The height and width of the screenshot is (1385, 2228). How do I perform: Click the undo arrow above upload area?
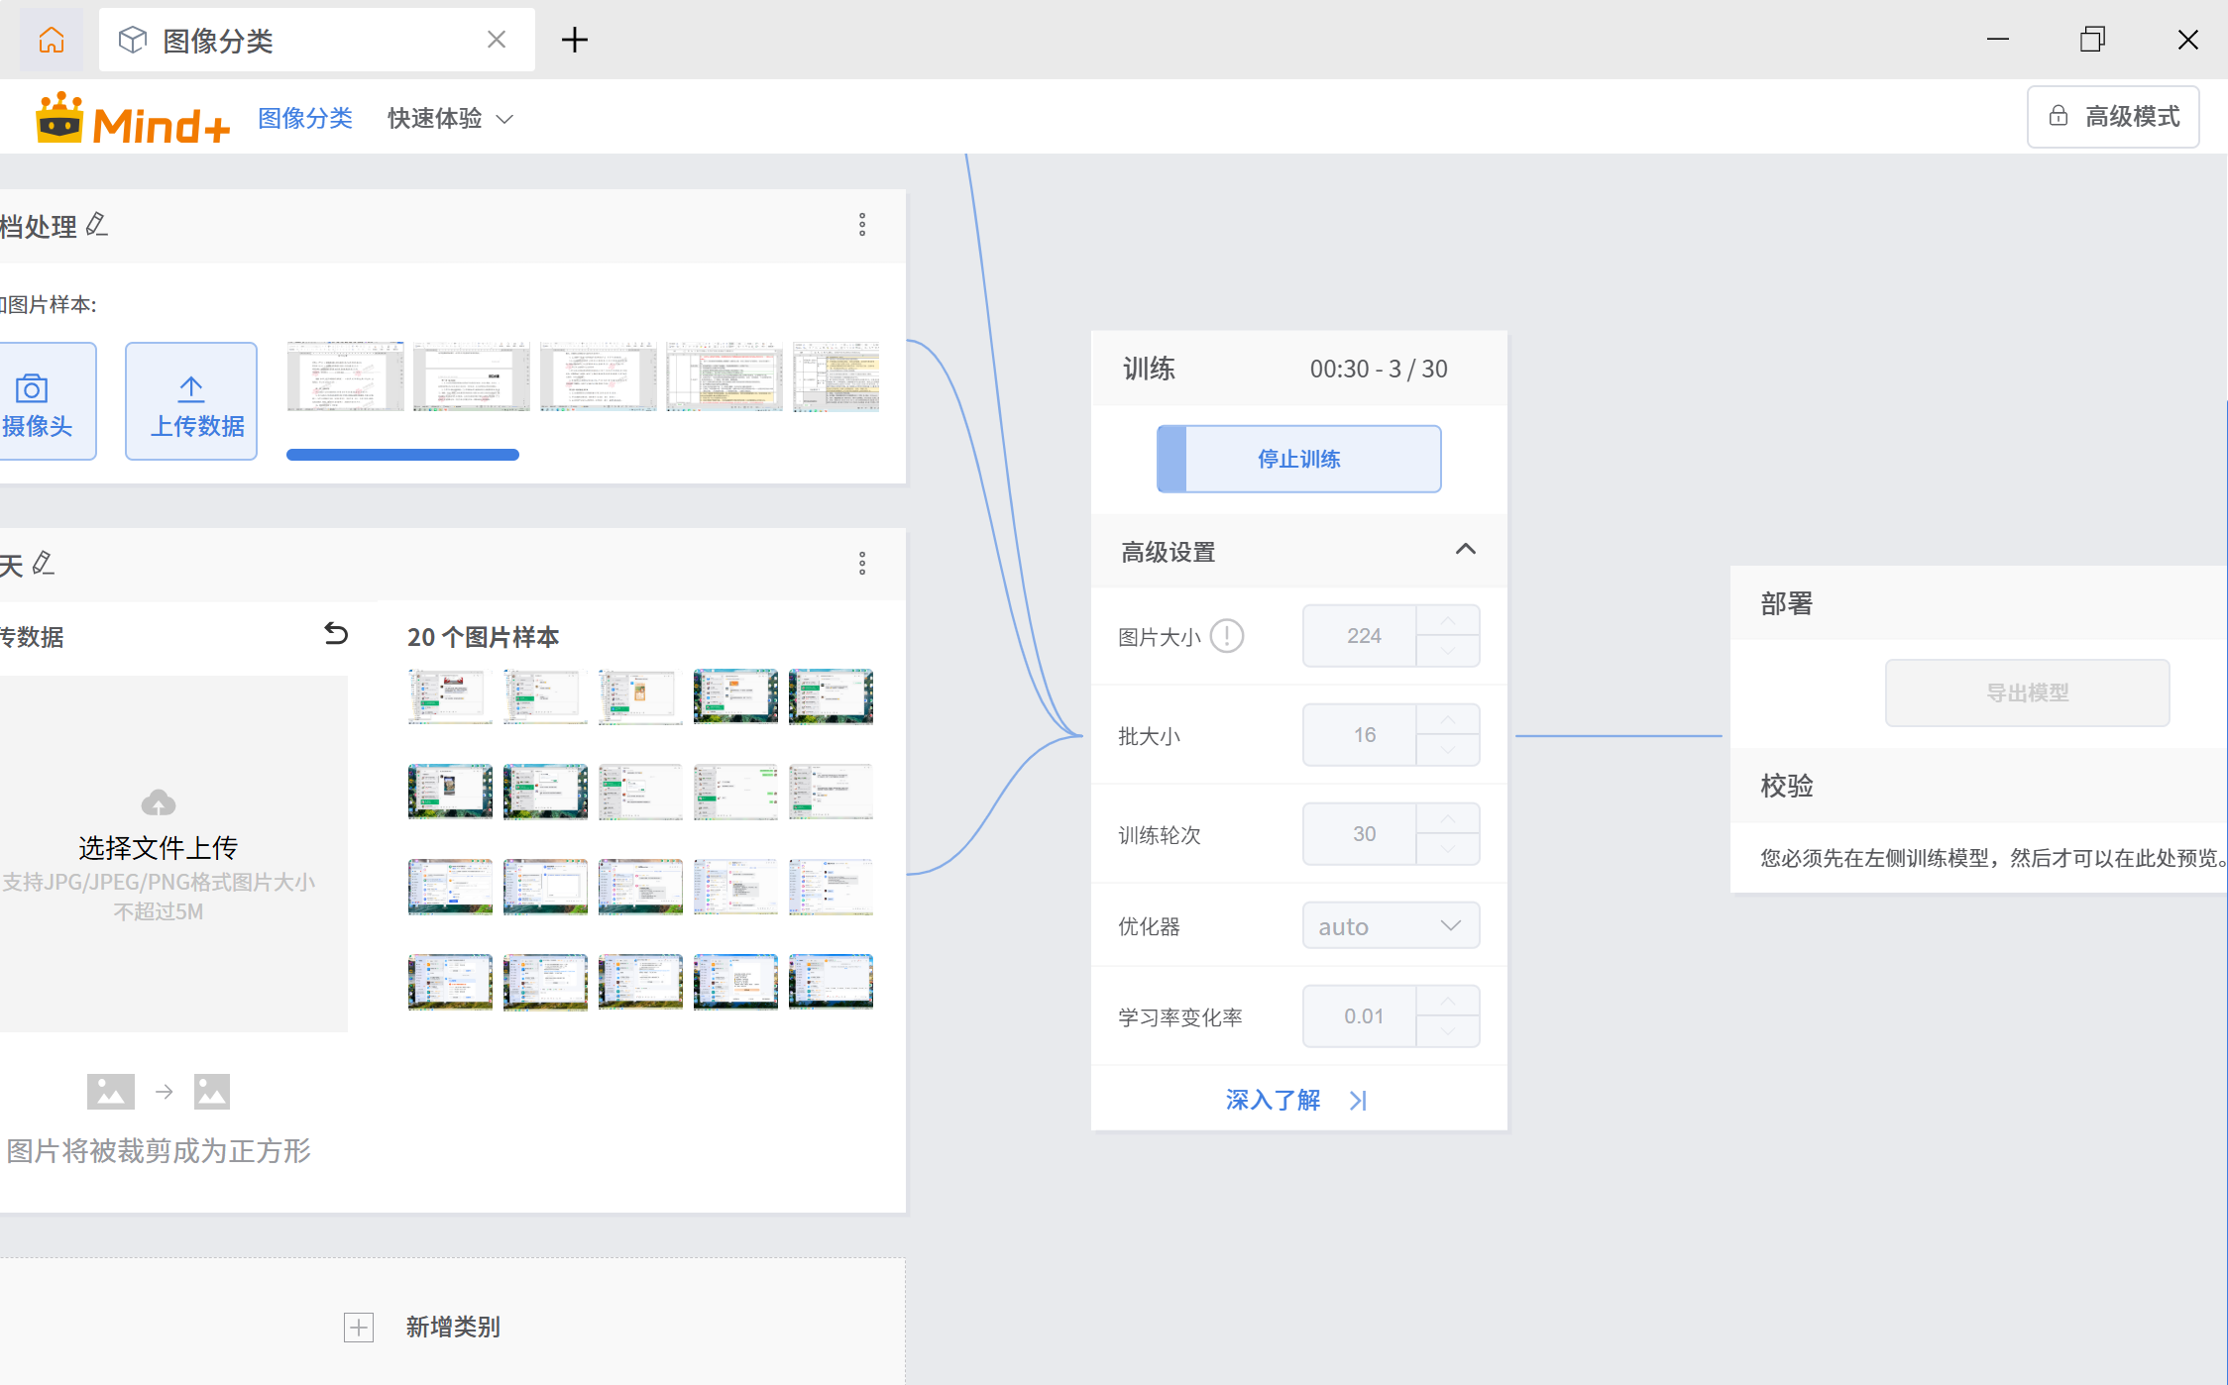coord(336,634)
